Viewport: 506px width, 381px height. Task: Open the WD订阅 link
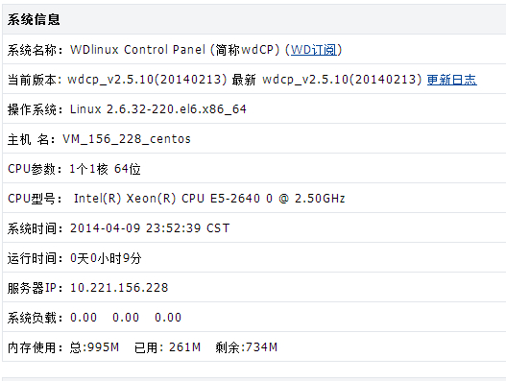pos(313,50)
